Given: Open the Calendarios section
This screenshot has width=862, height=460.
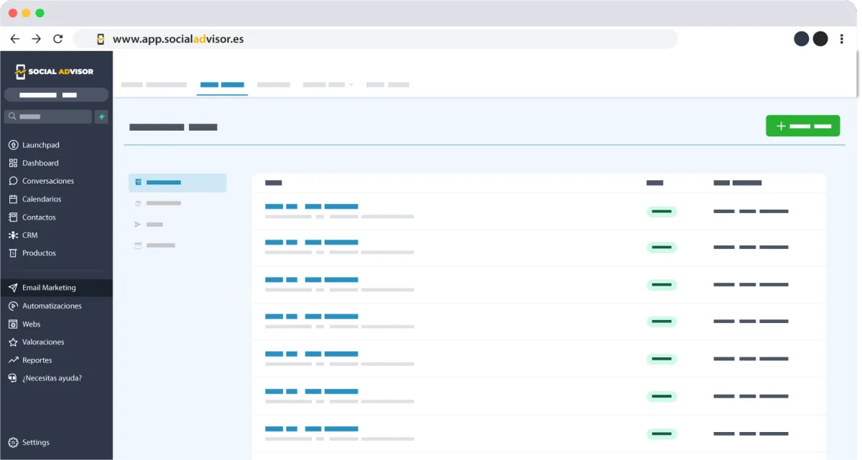Looking at the screenshot, I should [42, 199].
